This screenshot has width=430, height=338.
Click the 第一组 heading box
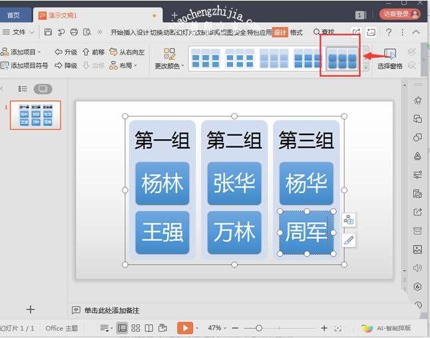pos(162,140)
